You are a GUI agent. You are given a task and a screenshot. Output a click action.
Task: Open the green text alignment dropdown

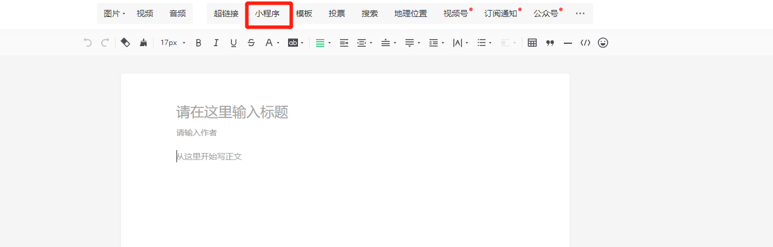(323, 43)
